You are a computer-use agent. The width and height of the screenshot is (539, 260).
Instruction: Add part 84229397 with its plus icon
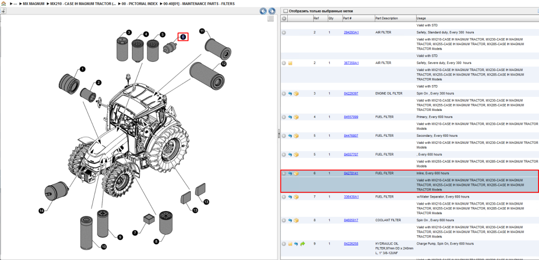click(284, 94)
